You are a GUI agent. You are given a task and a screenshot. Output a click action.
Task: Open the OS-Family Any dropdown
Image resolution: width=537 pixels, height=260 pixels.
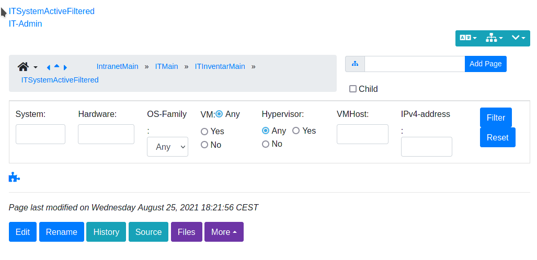pyautogui.click(x=167, y=147)
